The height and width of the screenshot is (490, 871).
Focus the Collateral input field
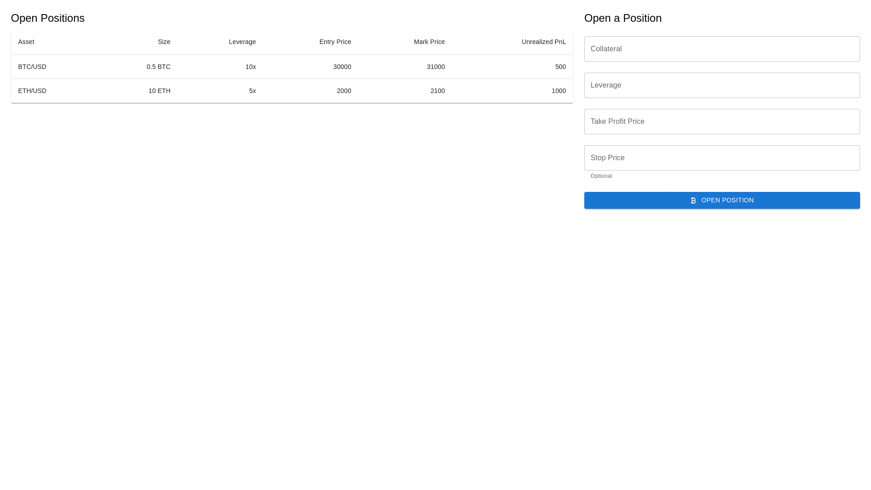click(x=722, y=49)
